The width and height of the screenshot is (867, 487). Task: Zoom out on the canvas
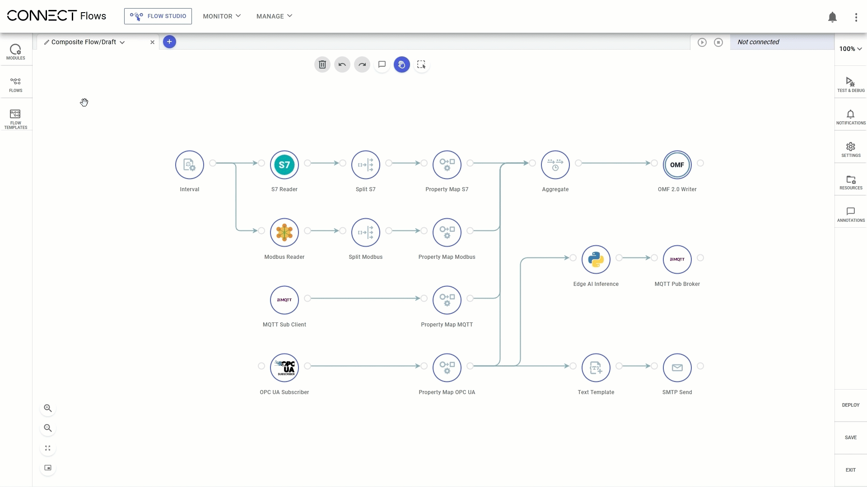pos(48,428)
